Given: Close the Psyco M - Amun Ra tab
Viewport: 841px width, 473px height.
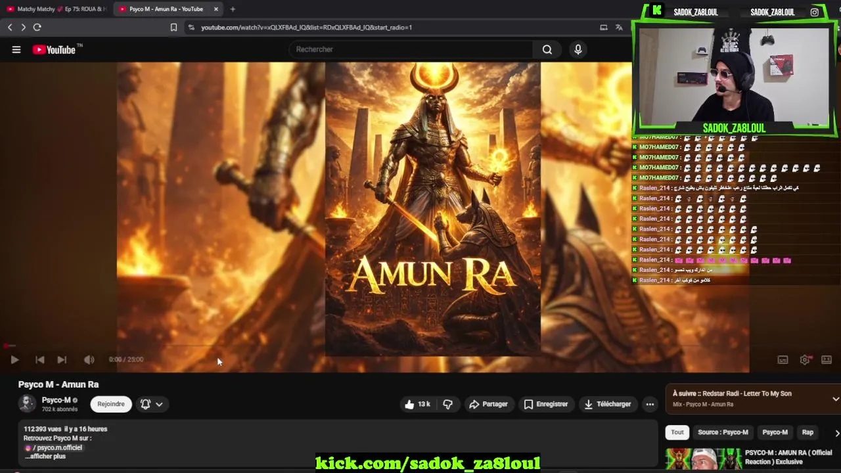Looking at the screenshot, I should 216,9.
